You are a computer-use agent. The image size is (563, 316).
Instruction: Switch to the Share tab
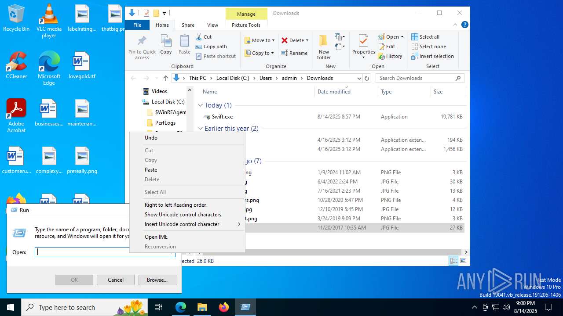188,25
